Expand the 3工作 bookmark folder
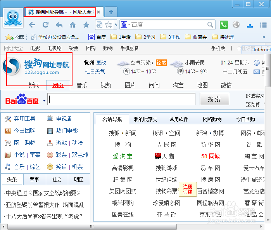 point(170,37)
